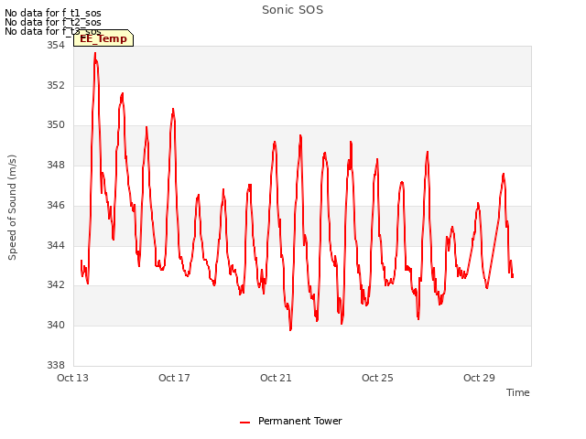Click the 342 y-axis value
This screenshot has height=439, width=586.
pos(56,285)
